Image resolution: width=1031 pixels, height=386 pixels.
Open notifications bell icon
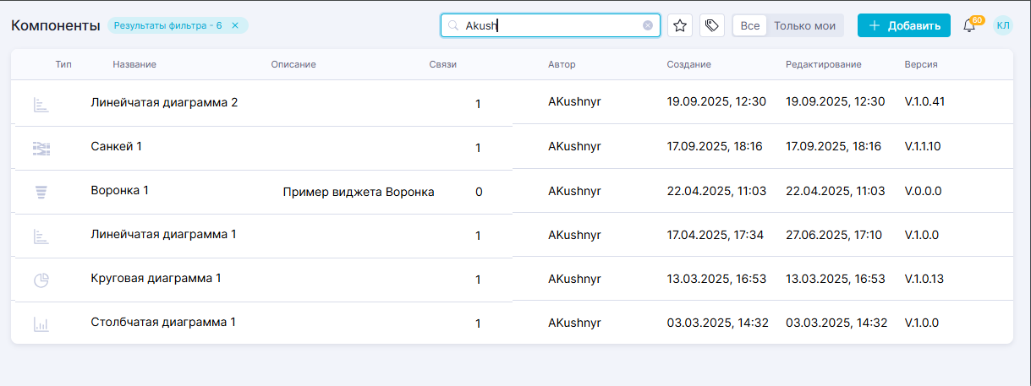coord(969,26)
